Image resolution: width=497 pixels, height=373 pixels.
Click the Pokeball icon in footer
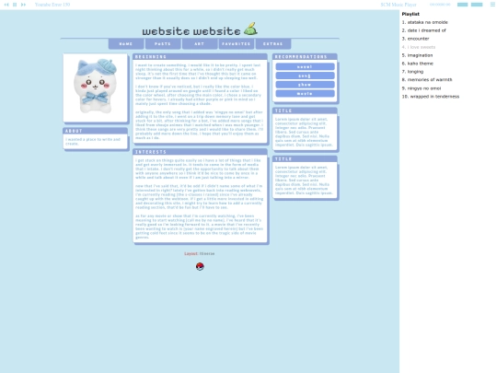[200, 266]
